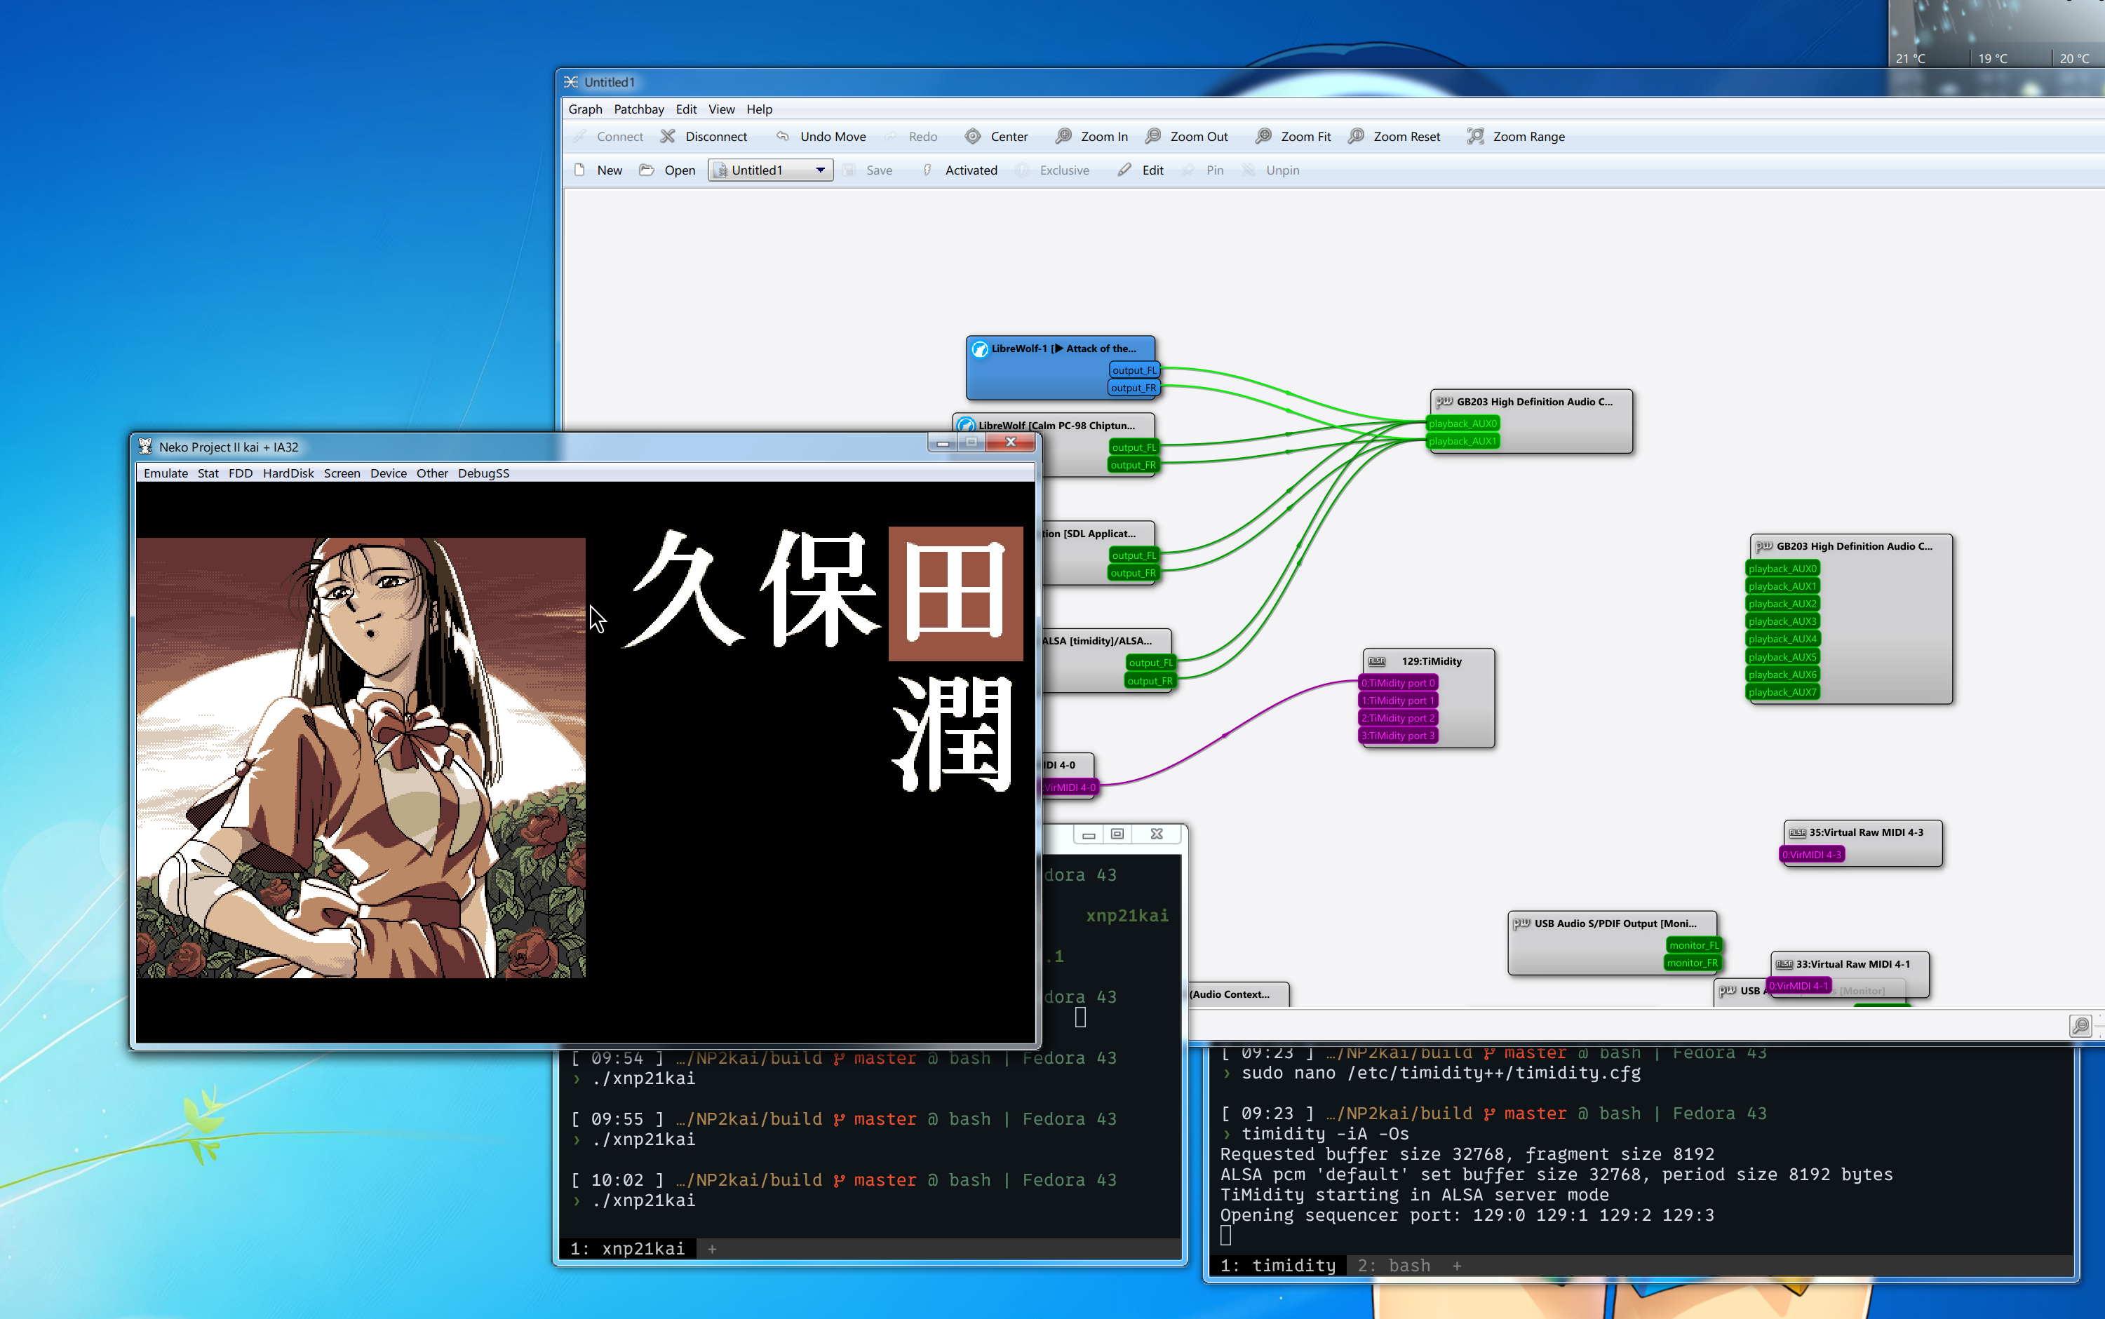Viewport: 2105px width, 1319px height.
Task: Select the 0:TiMidity port 0 port
Action: (x=1399, y=683)
